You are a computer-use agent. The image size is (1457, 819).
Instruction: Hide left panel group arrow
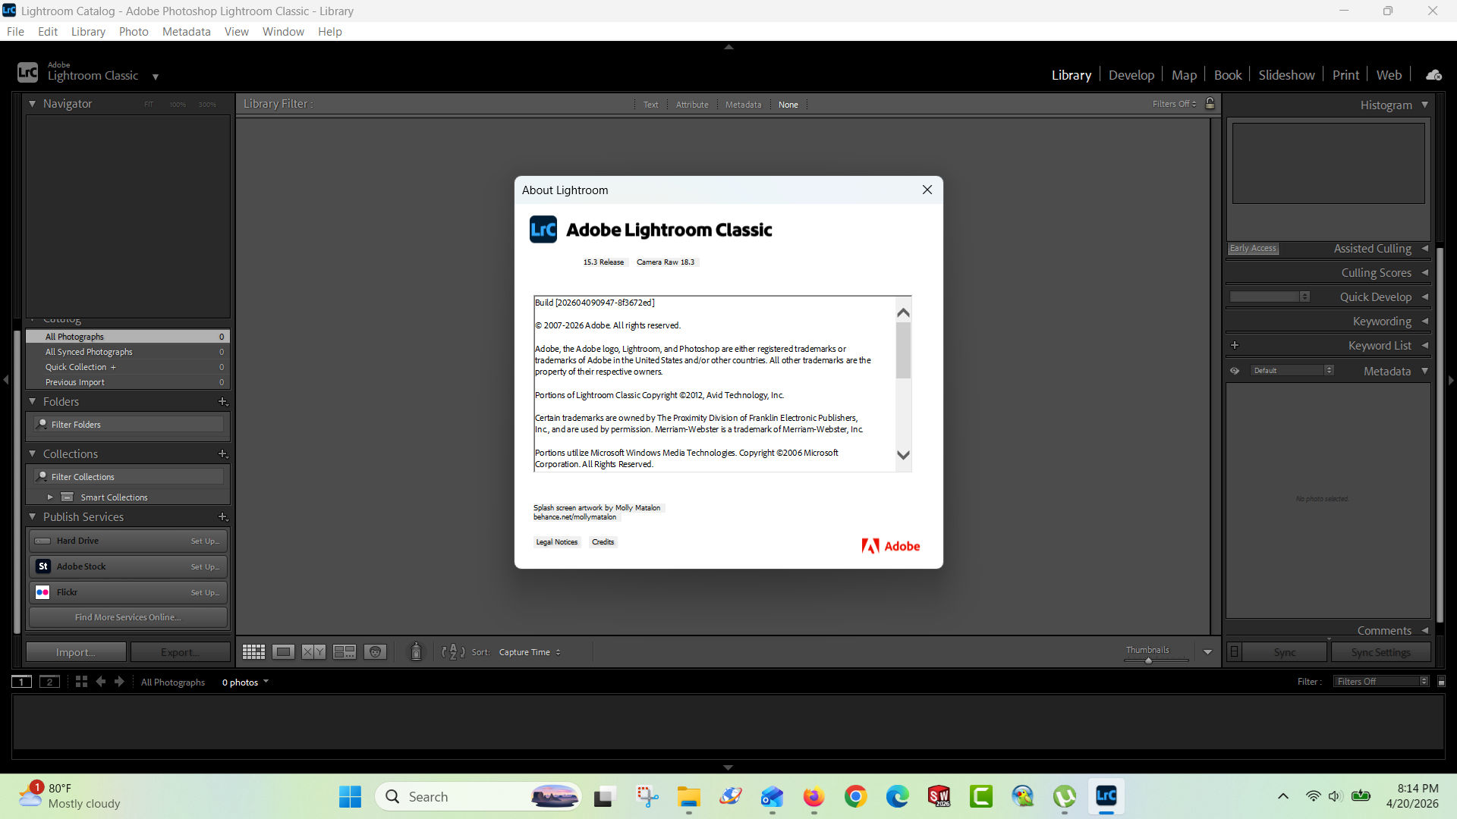click(x=5, y=380)
